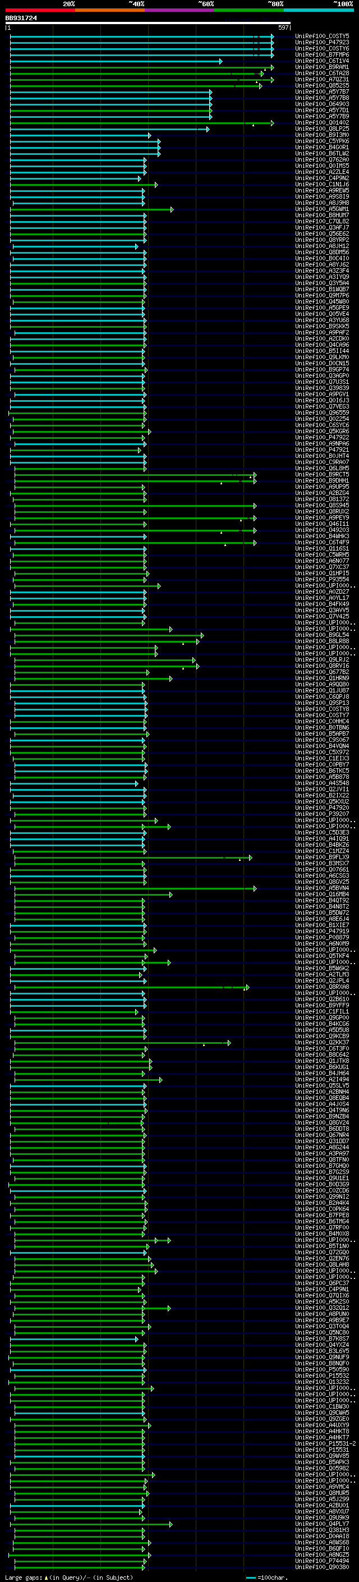Select hit UniRef100_C0STY6

click(x=322, y=48)
